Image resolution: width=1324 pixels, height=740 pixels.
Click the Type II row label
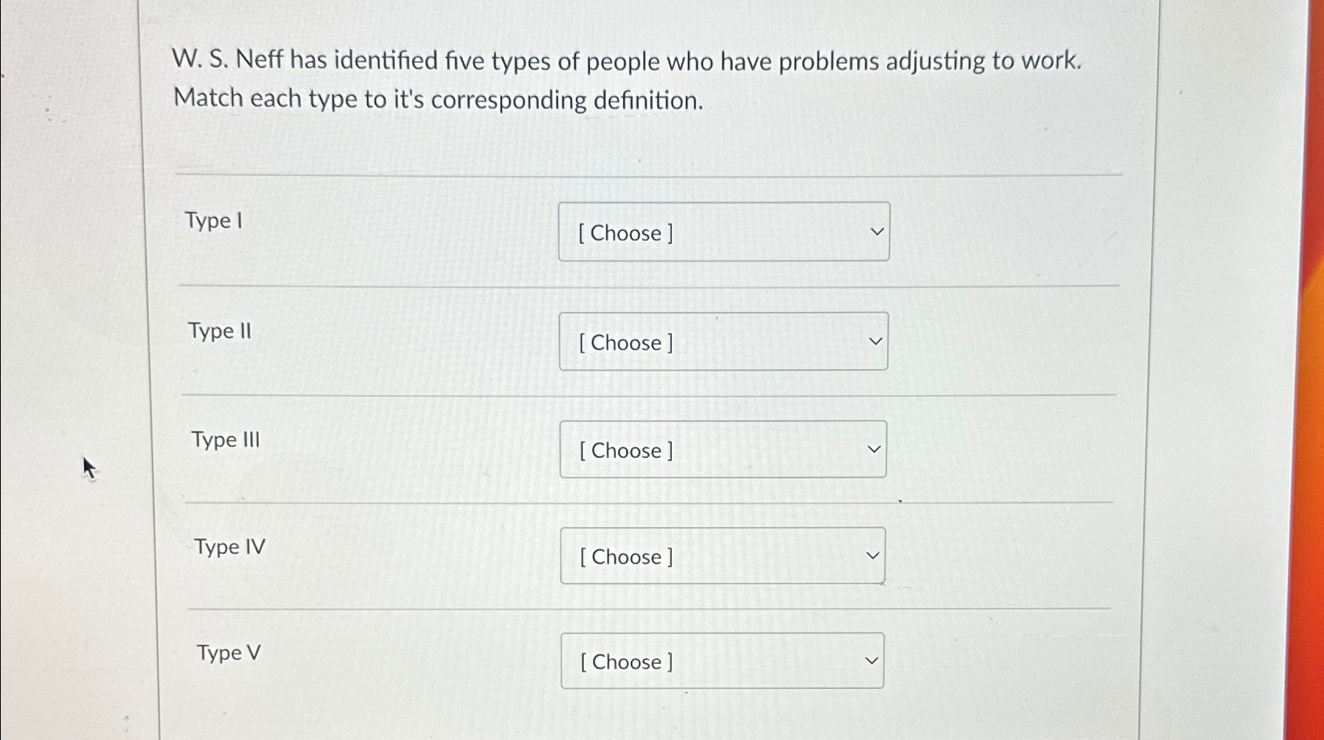pyautogui.click(x=220, y=331)
